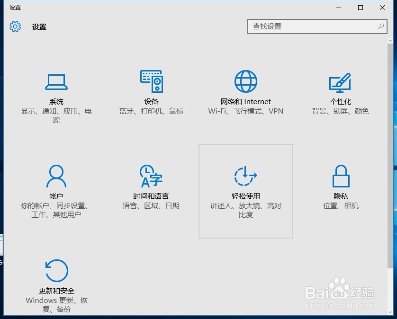397x319 pixels.
Task: Open Personalization via the paintbrush icon
Action: click(340, 81)
